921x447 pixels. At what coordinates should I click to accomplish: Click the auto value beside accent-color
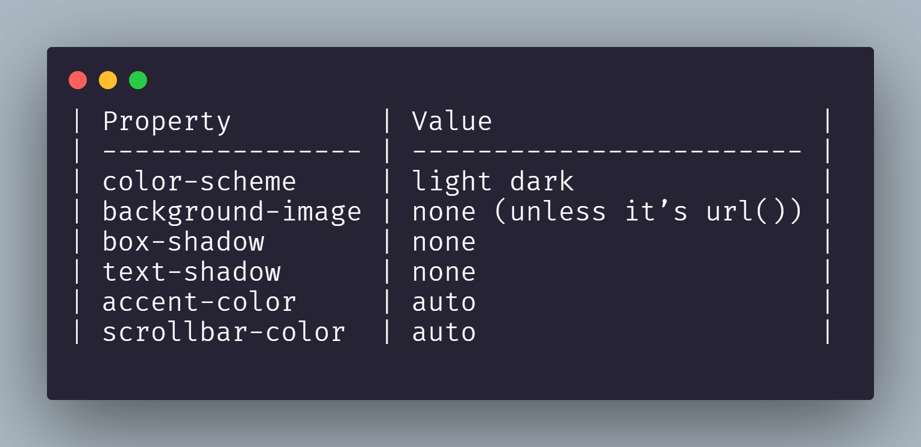tap(444, 302)
